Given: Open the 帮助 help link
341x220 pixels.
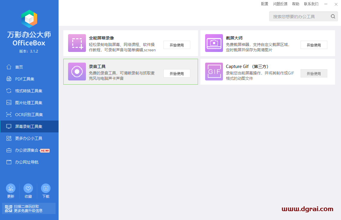Looking at the screenshot, I should pos(296,4).
